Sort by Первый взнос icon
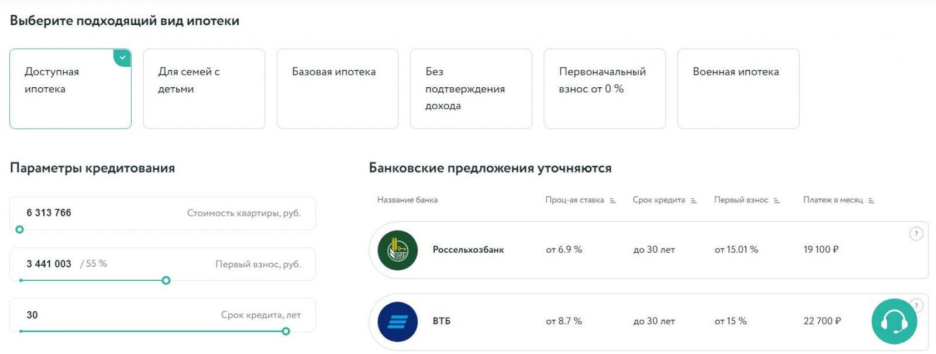Viewport: 936px width, 354px height. point(776,201)
